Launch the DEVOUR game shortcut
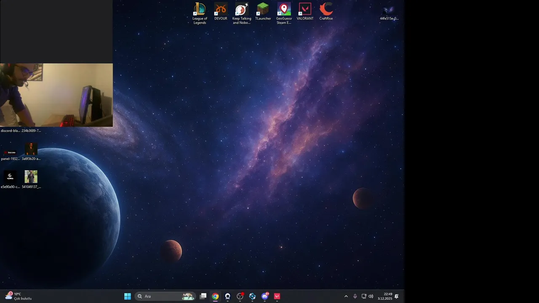This screenshot has height=303, width=539. (221, 12)
